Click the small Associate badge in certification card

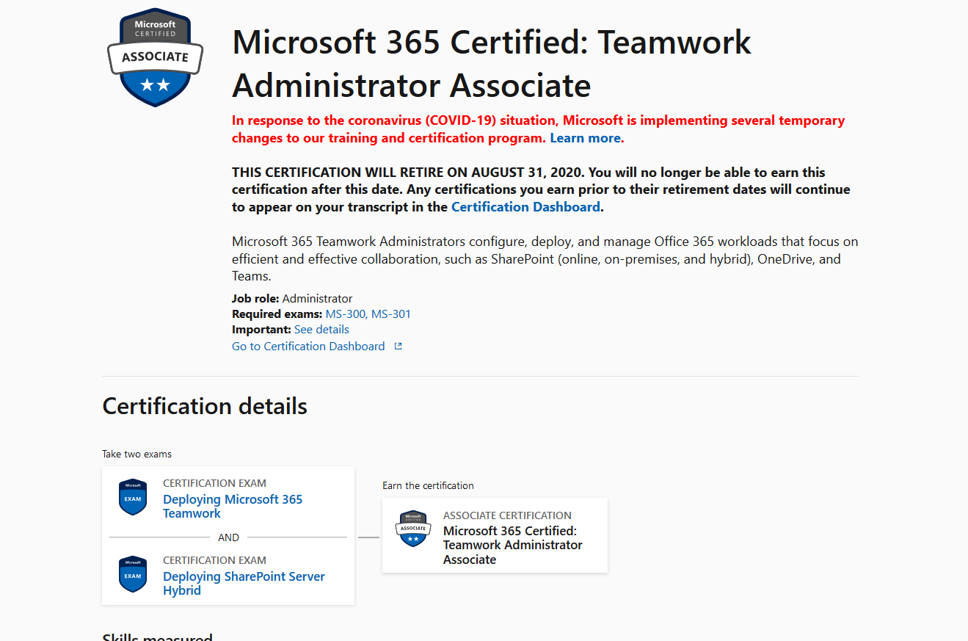point(413,529)
